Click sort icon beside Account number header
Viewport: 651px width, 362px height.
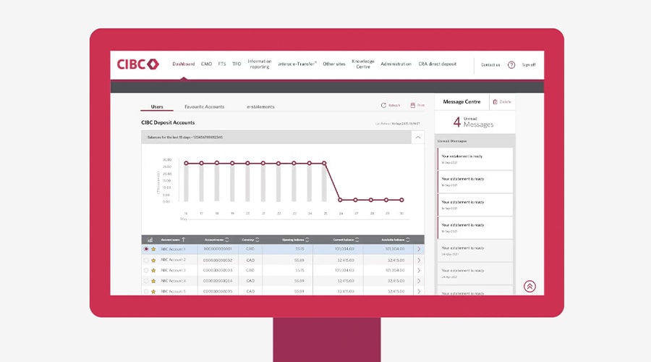pos(226,240)
